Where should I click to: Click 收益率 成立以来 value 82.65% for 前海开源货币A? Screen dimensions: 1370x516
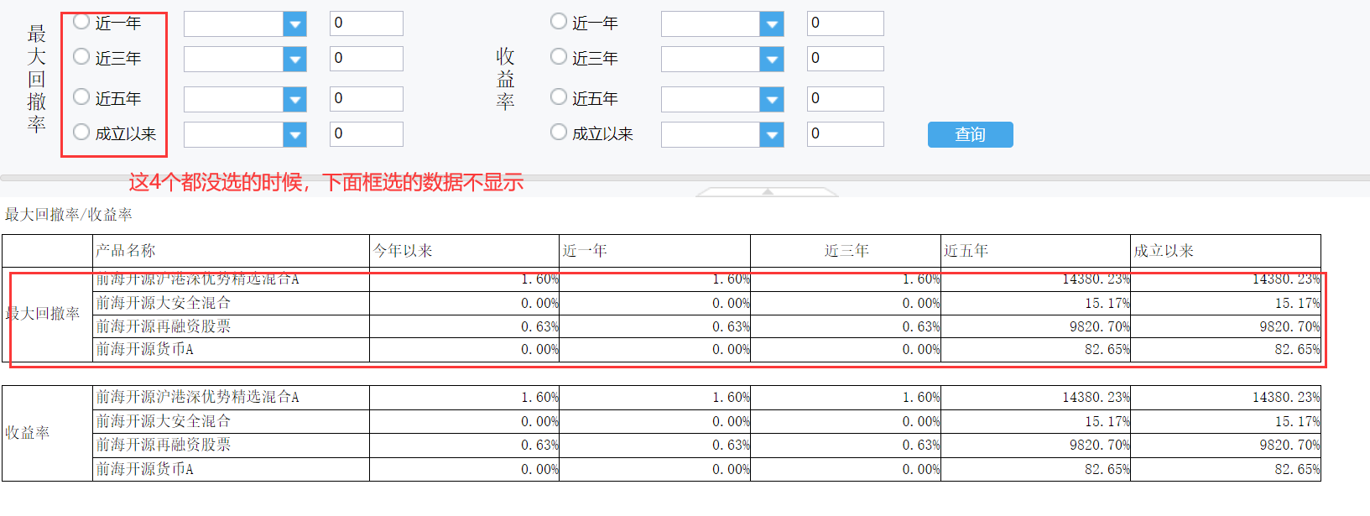[1297, 469]
